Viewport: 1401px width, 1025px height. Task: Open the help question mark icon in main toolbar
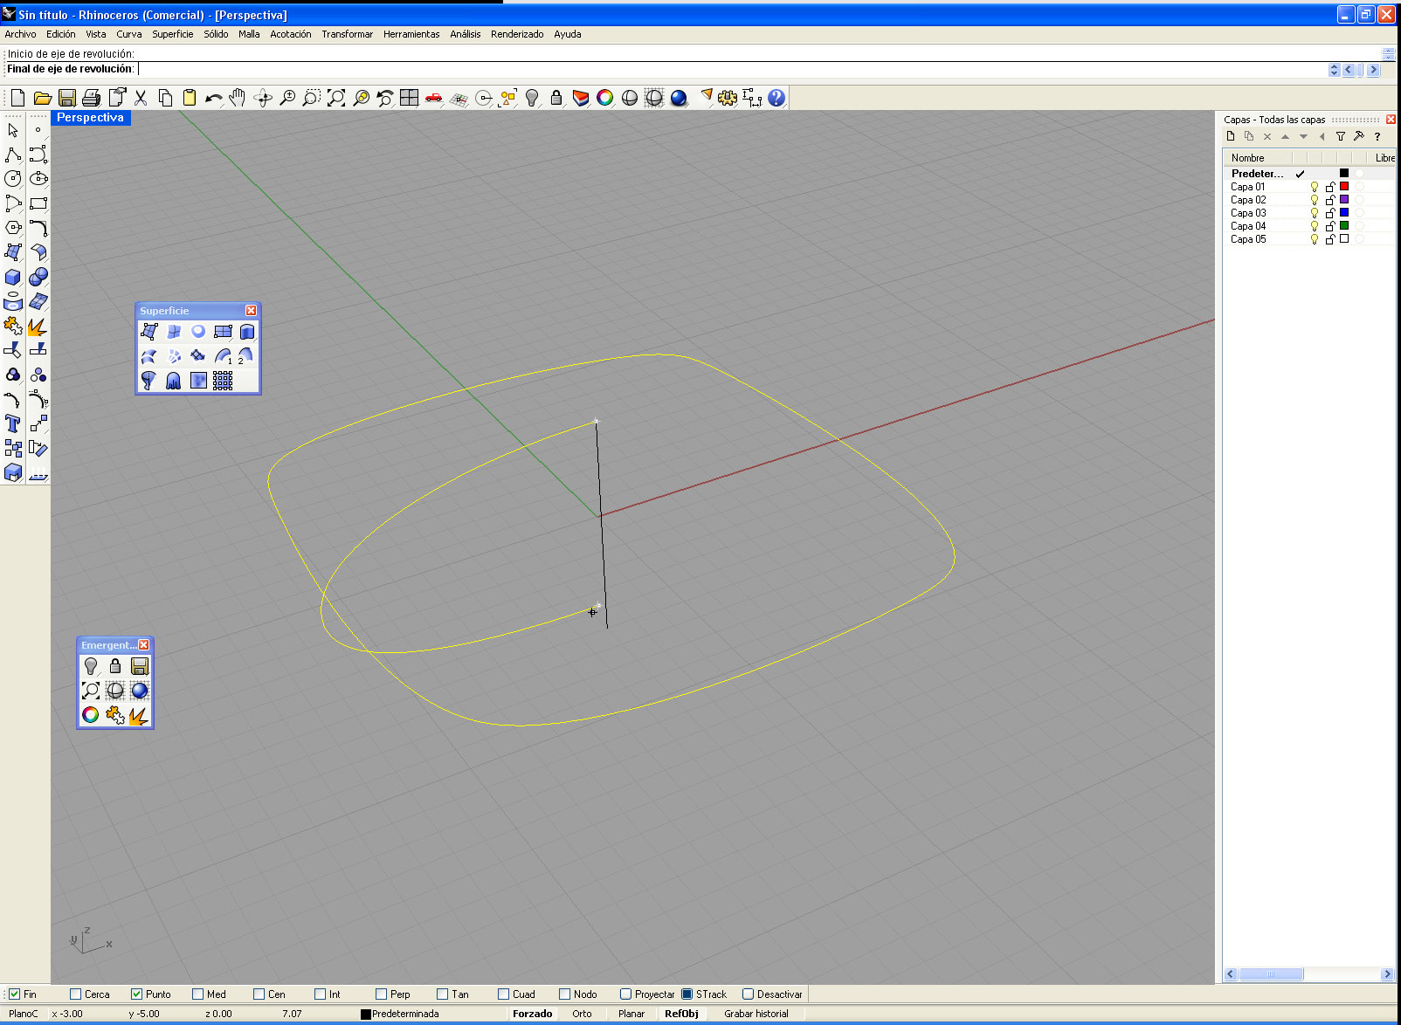tap(776, 98)
